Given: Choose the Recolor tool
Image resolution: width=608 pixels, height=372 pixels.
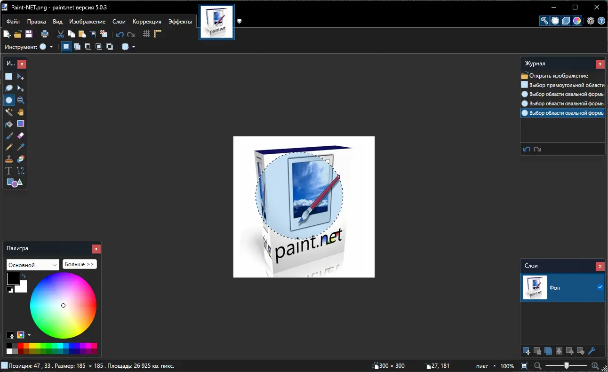Looking at the screenshot, I should tap(21, 159).
